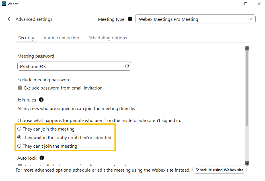The width and height of the screenshot is (265, 181).
Task: Click Schedule using Webex site button
Action: click(219, 170)
